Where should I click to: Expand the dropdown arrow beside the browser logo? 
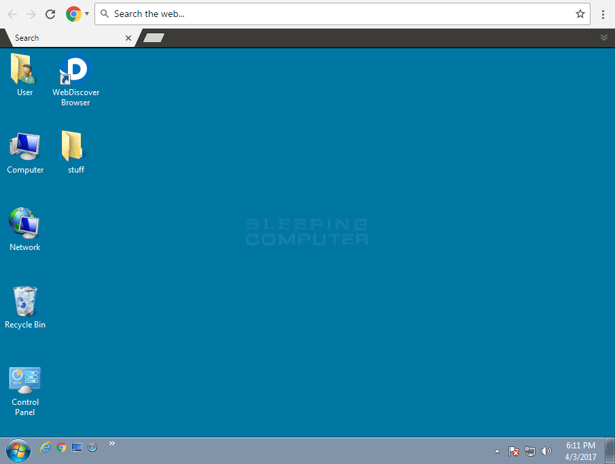point(87,14)
